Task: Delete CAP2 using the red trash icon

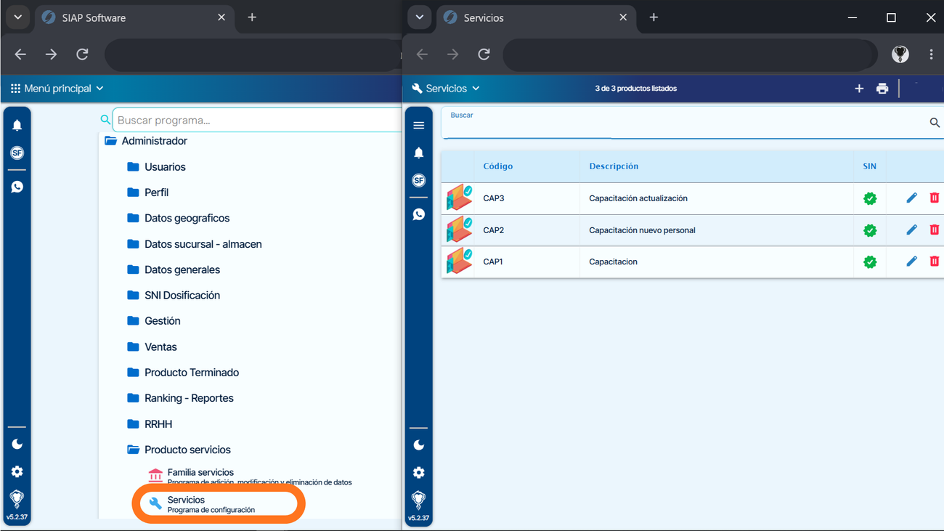Action: coord(935,230)
